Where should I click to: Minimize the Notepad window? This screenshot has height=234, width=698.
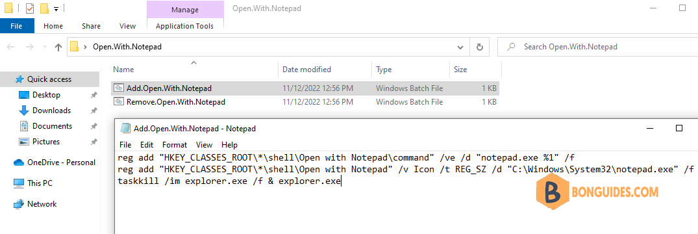click(651, 128)
